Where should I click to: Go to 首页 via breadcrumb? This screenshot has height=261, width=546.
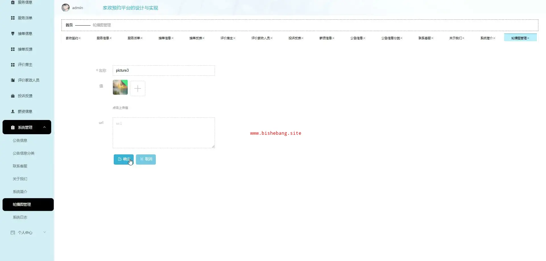(x=69, y=25)
